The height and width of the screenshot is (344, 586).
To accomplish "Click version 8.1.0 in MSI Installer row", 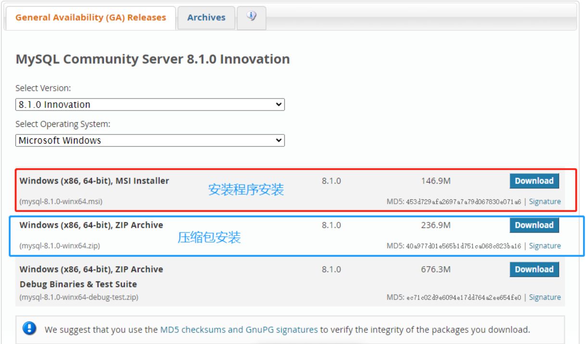I will pos(331,181).
